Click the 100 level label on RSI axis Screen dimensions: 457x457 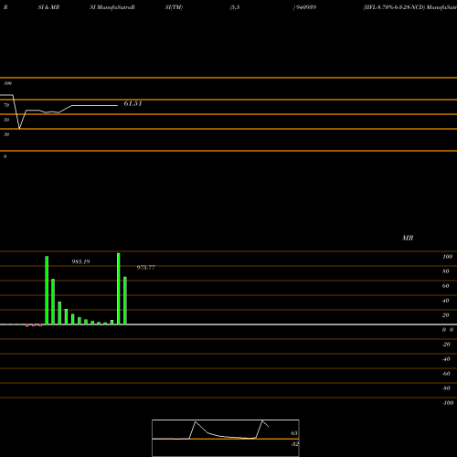pyautogui.click(x=7, y=83)
